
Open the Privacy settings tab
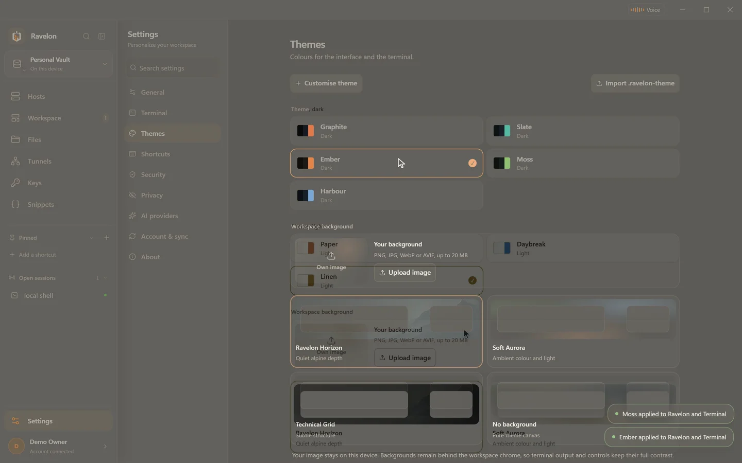(x=173, y=195)
